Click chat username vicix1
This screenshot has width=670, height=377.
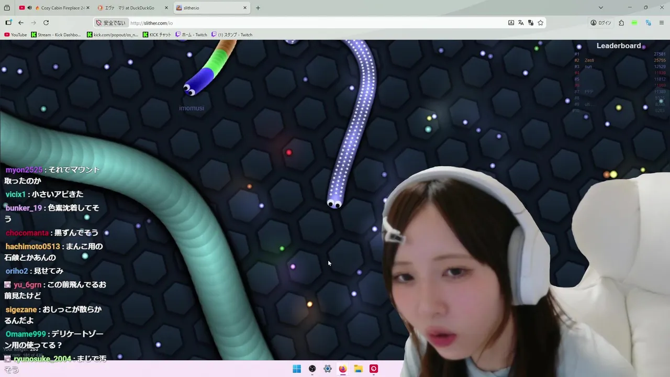click(16, 194)
